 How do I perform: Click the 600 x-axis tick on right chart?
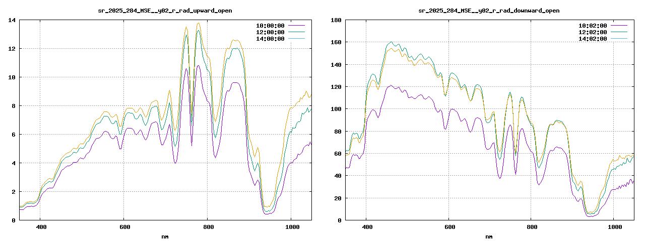[x=449, y=227]
